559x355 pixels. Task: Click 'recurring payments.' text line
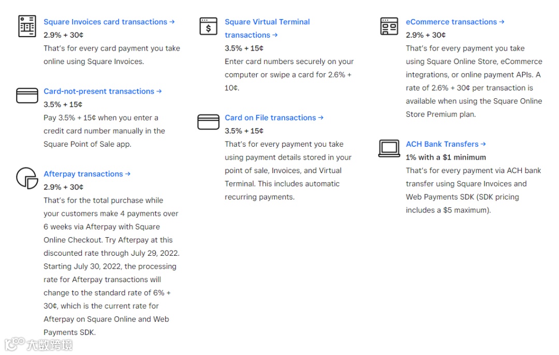259,197
